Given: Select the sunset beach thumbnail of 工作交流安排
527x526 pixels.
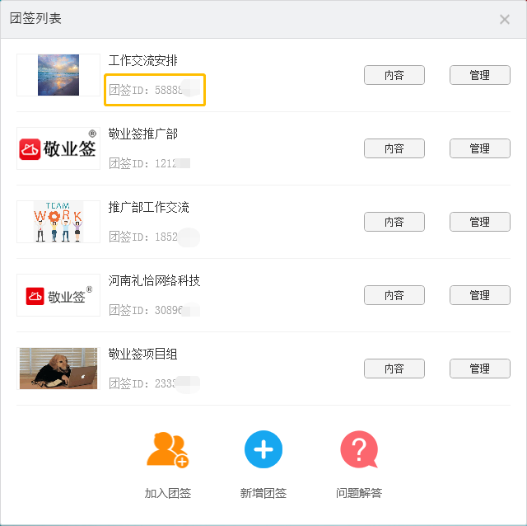Looking at the screenshot, I should 58,75.
